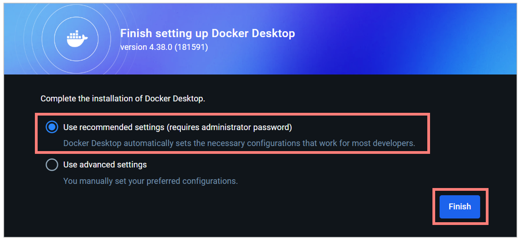Click the circular Docker branding graphic

76,39
